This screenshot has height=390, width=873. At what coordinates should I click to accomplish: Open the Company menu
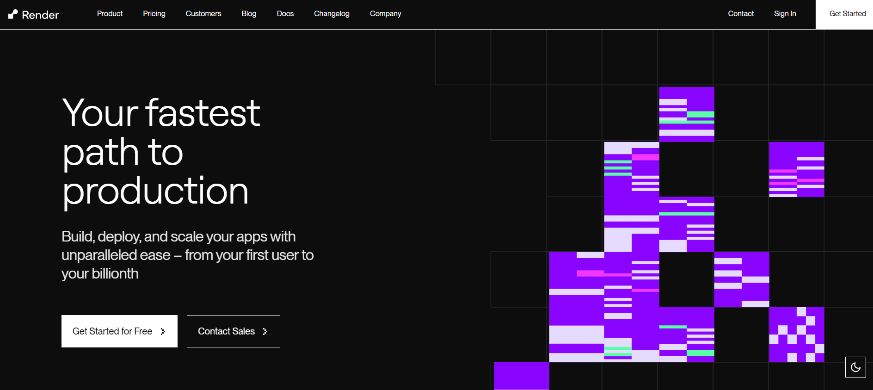(x=386, y=14)
